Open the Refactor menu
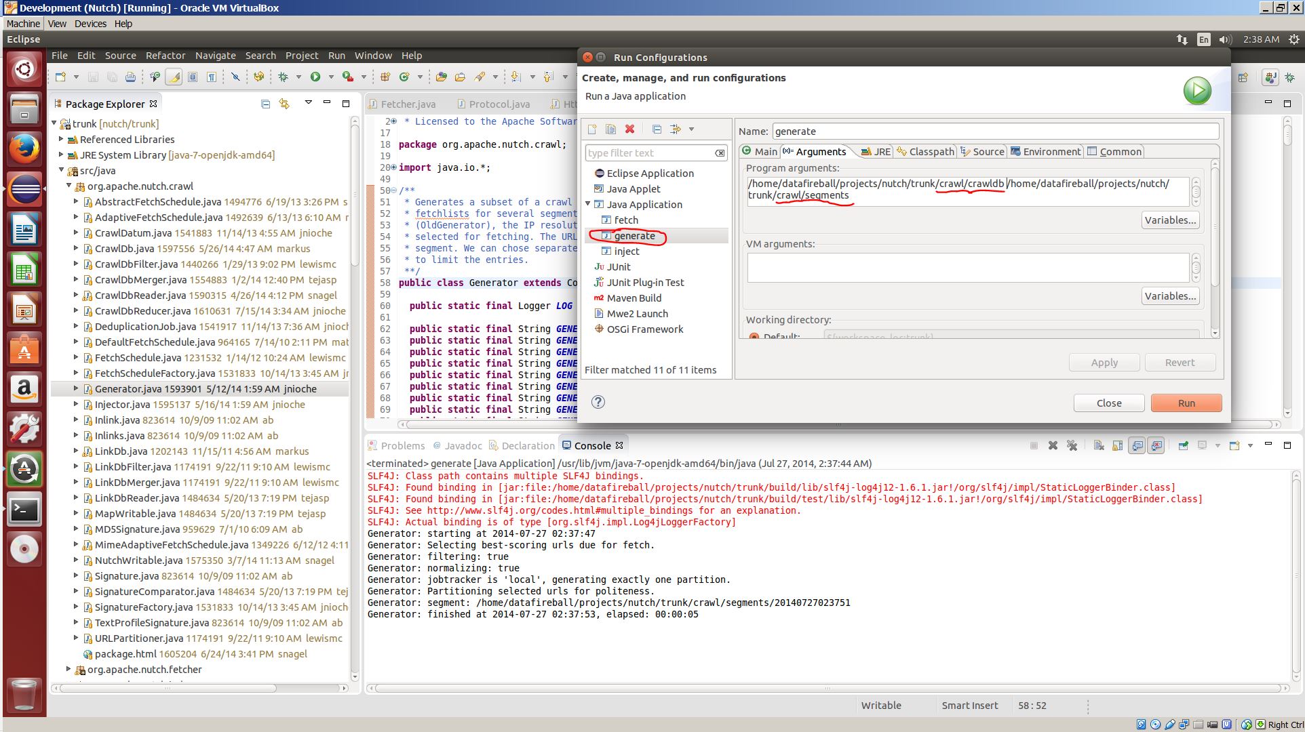This screenshot has height=732, width=1305. 165,56
